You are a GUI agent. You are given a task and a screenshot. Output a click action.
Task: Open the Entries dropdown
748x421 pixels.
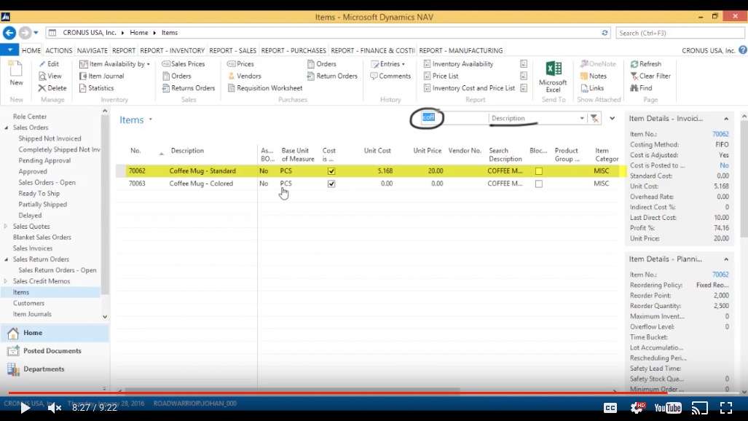click(x=388, y=63)
